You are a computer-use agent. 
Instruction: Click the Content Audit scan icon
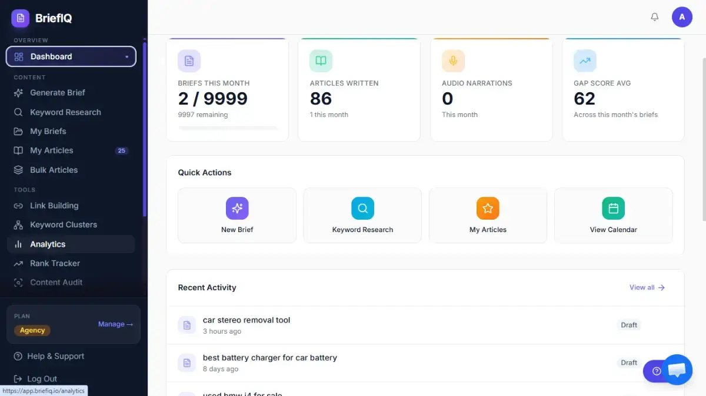19,283
